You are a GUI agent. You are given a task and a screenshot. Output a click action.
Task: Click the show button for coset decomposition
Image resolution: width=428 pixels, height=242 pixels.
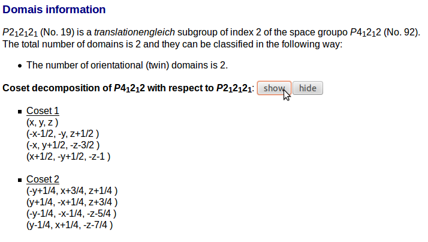[x=274, y=88]
